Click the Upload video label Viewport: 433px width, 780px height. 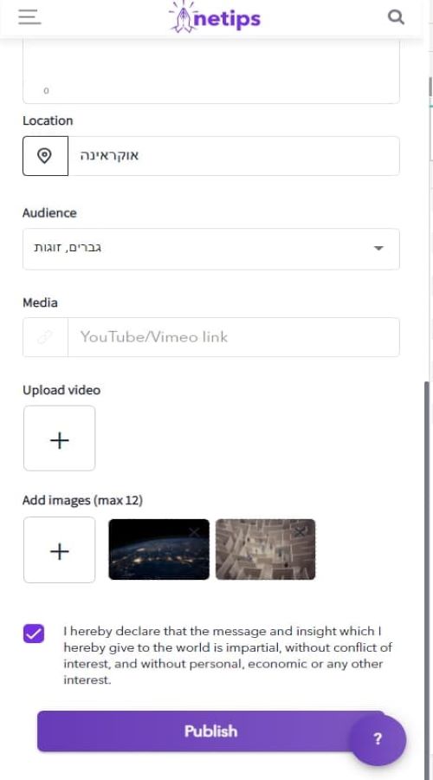click(61, 390)
